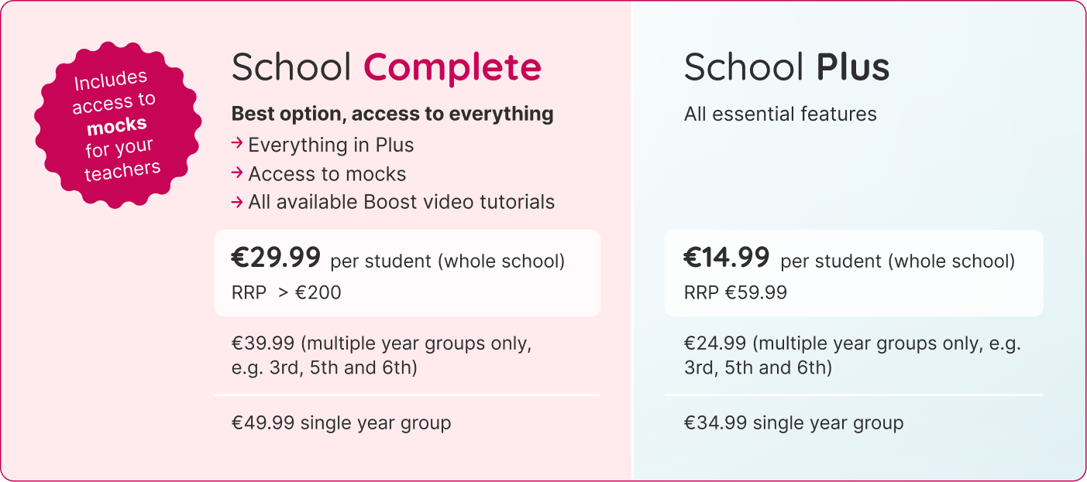The width and height of the screenshot is (1087, 482).
Task: Click the 'Access to mocks' feature text
Action: pyautogui.click(x=327, y=173)
